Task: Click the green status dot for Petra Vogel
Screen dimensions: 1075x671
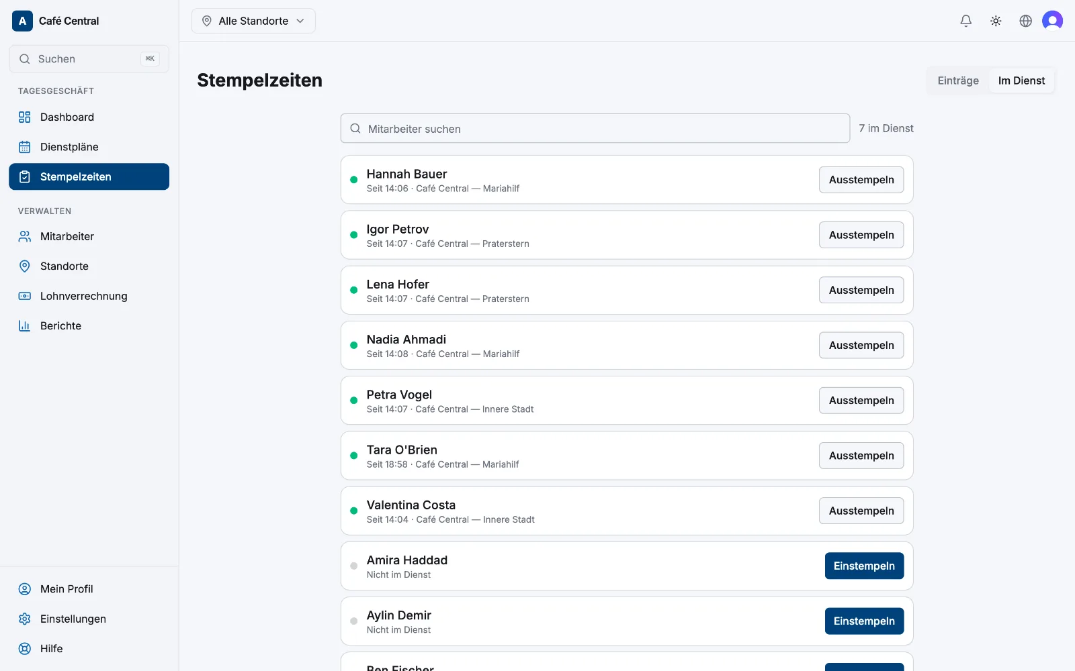Action: click(x=353, y=401)
